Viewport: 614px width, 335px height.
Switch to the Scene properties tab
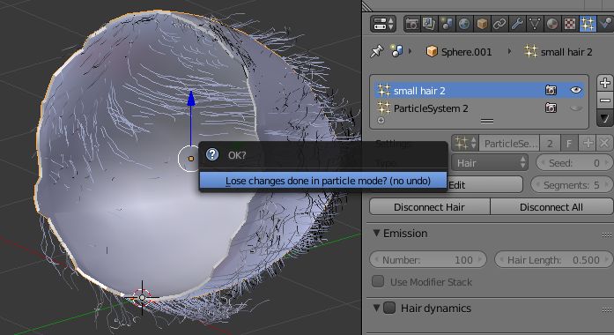point(447,24)
